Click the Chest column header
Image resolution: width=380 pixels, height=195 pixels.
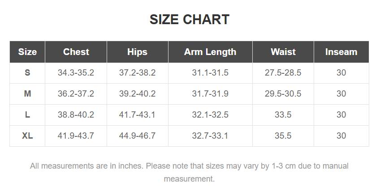[x=76, y=52]
